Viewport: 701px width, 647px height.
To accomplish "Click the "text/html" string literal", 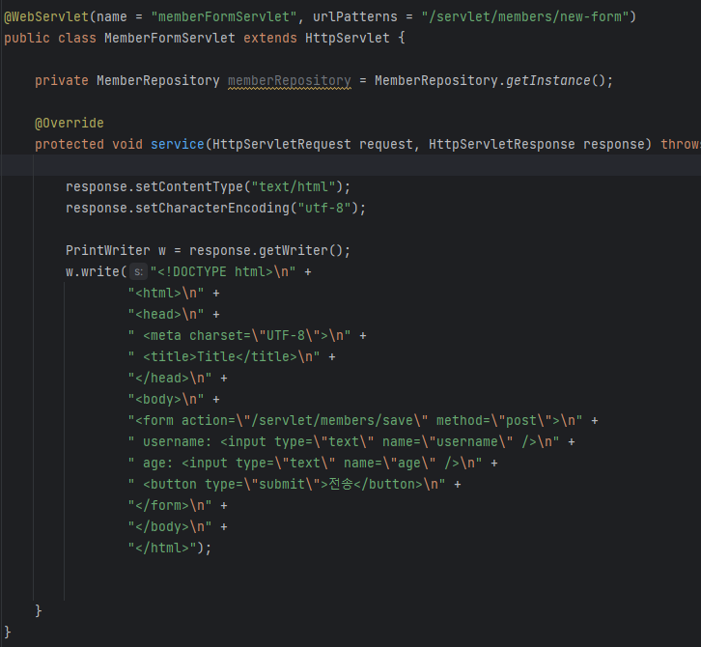I will click(x=294, y=187).
